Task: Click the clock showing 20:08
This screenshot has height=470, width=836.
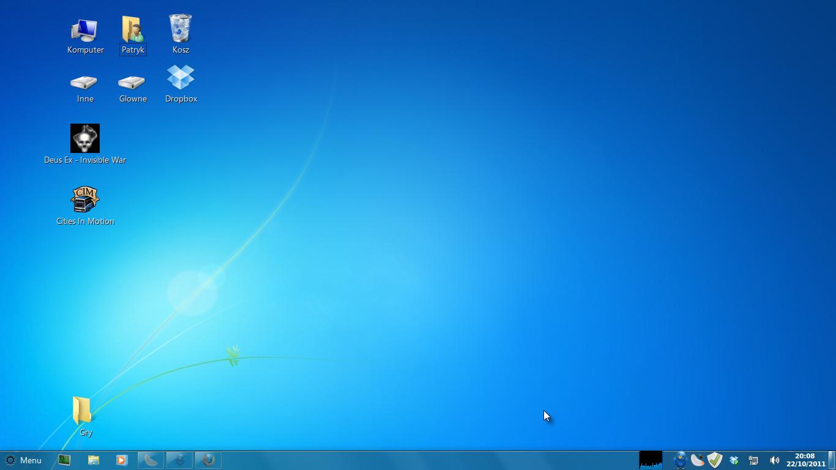Action: point(805,460)
